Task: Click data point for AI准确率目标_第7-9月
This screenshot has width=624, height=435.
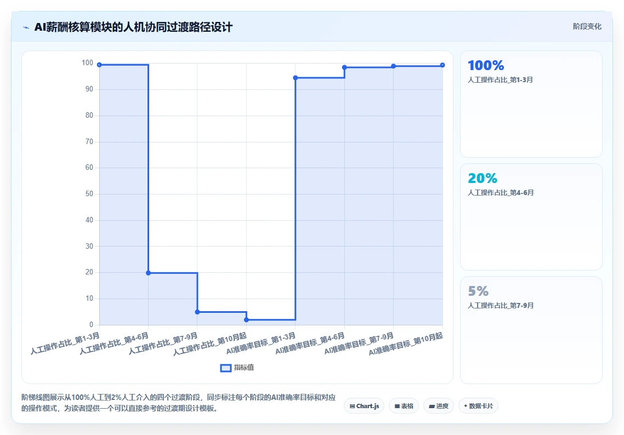Action: (394, 66)
